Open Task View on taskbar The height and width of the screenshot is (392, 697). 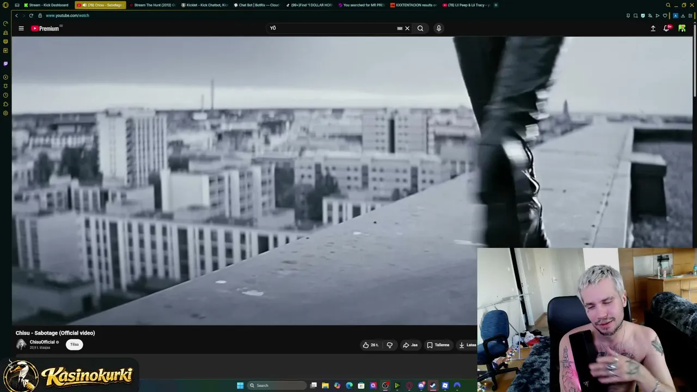pyautogui.click(x=314, y=385)
